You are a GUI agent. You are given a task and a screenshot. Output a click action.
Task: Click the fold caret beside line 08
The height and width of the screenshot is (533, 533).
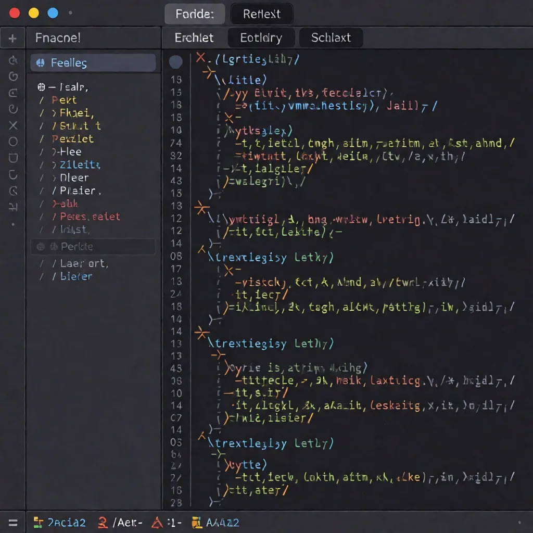coord(201,250)
